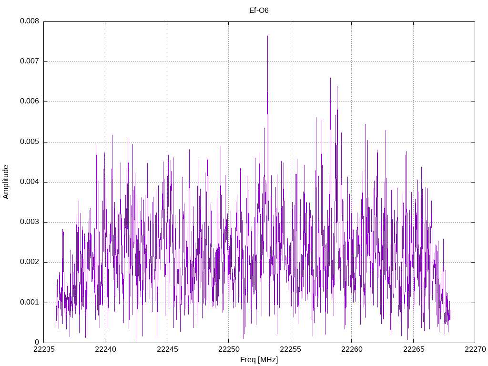Click the tallest spectrum peak near 22253 MHz
488x366 pixels.
(267, 37)
